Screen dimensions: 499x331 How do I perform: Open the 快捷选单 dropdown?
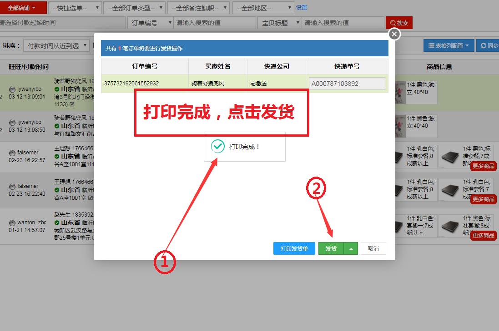coord(75,7)
